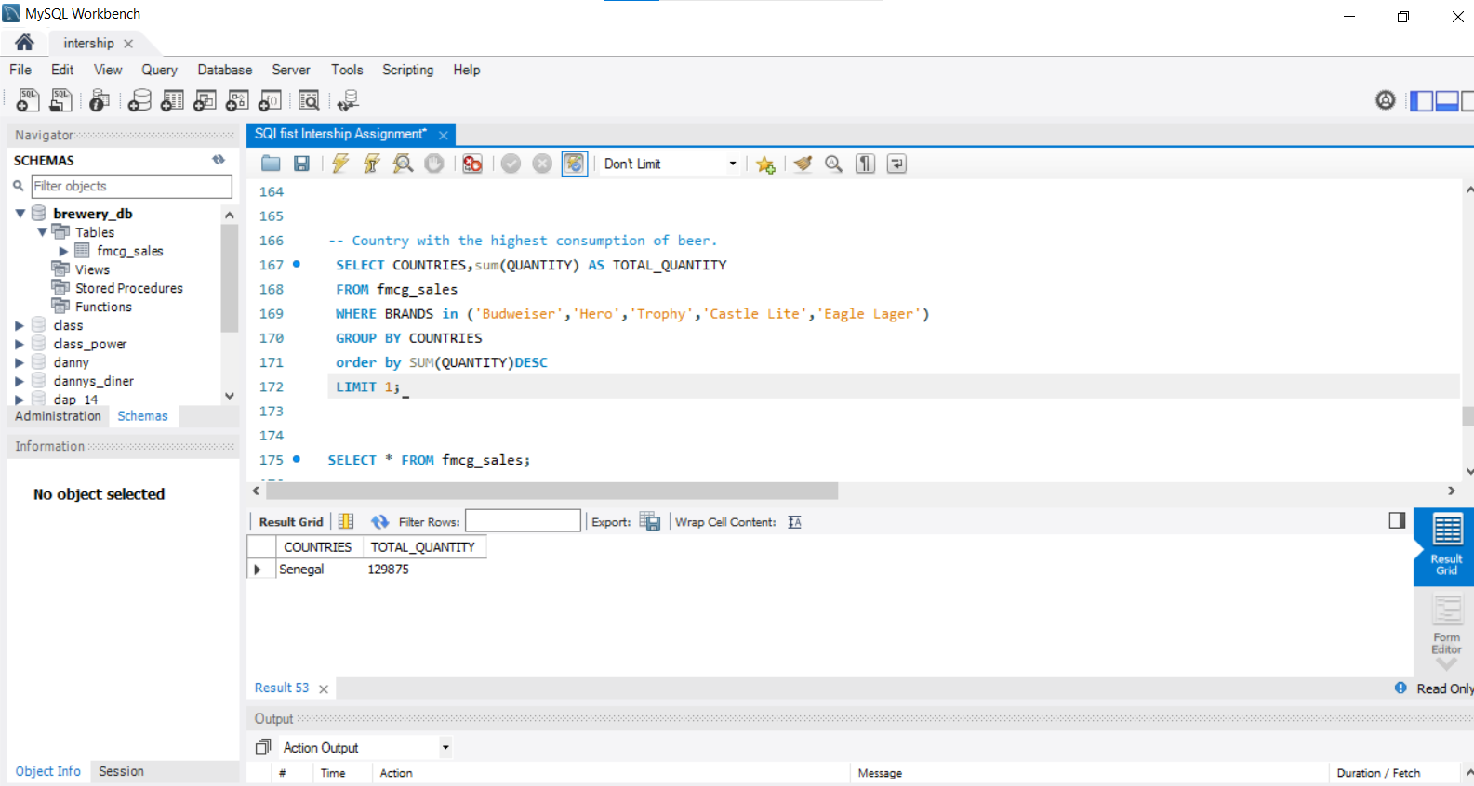The height and width of the screenshot is (786, 1474).
Task: Export recordset to external file icon
Action: point(650,522)
